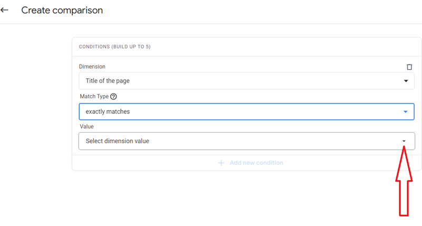Open Match Type help question mark icon
Screen dimensions: 422x226
pyautogui.click(x=113, y=97)
